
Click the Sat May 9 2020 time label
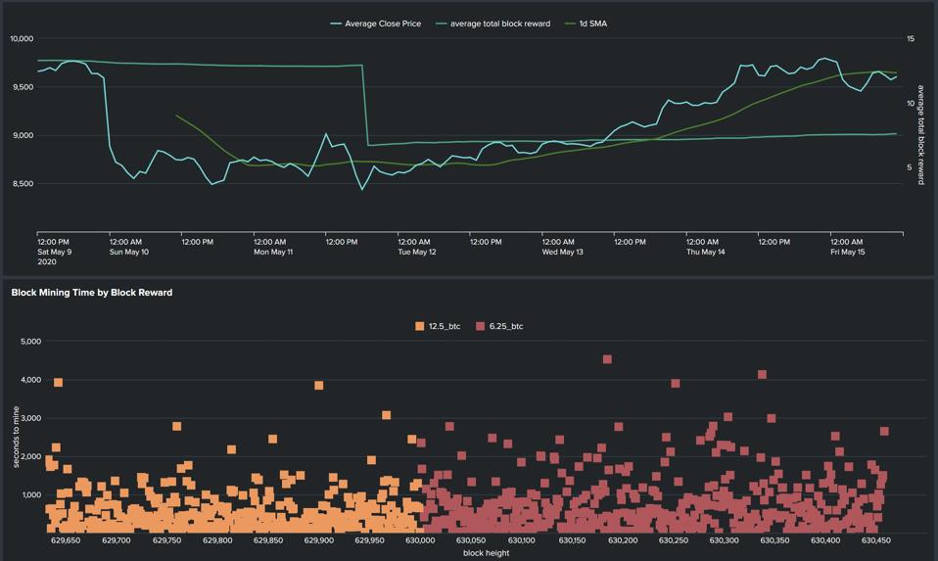click(55, 252)
